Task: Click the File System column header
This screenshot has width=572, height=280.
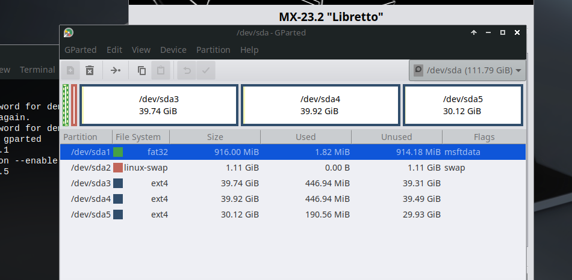Action: point(141,137)
